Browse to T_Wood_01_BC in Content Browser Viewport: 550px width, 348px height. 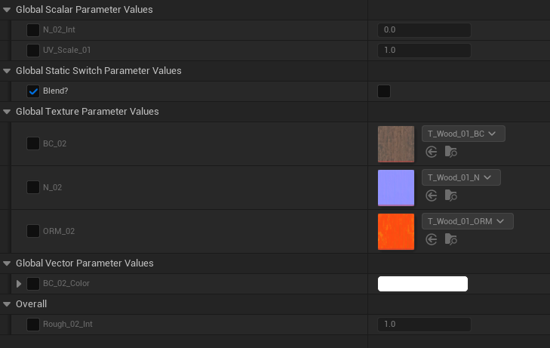450,152
